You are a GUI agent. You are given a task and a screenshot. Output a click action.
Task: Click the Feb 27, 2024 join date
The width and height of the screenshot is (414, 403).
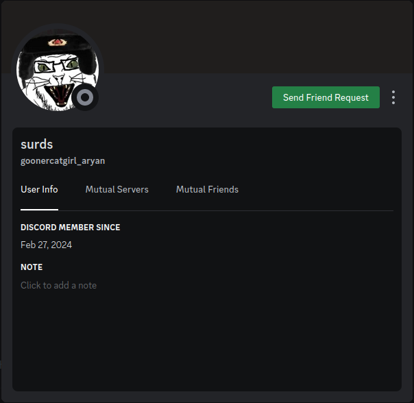[x=46, y=245]
